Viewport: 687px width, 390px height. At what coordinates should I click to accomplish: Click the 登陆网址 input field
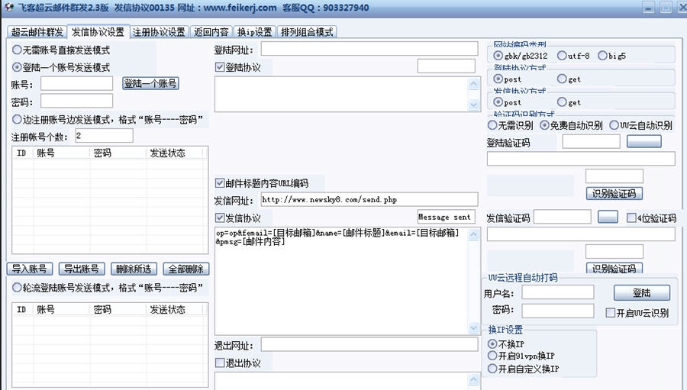pyautogui.click(x=369, y=49)
